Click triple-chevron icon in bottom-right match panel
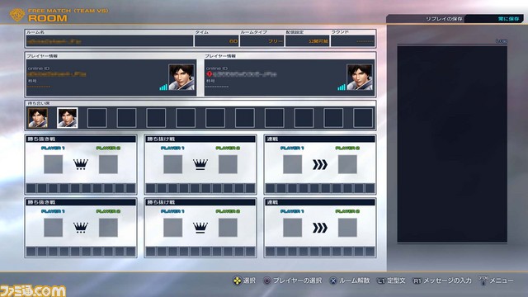528x297 pixels. (320, 228)
